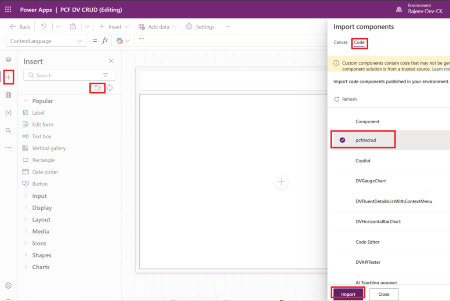
Task: Select the Code Editor component row
Action: (367, 242)
